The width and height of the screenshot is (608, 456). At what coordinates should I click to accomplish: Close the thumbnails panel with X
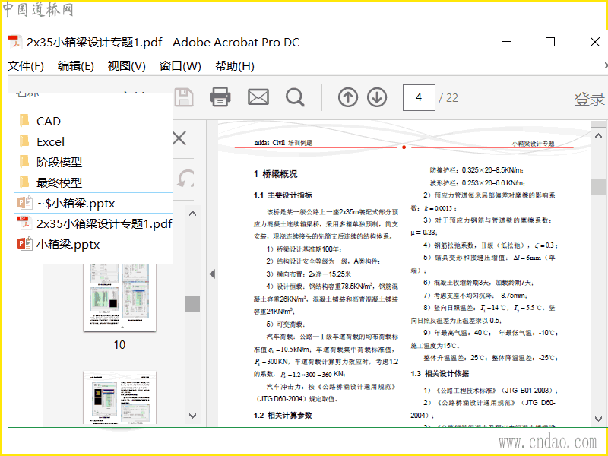click(x=179, y=138)
